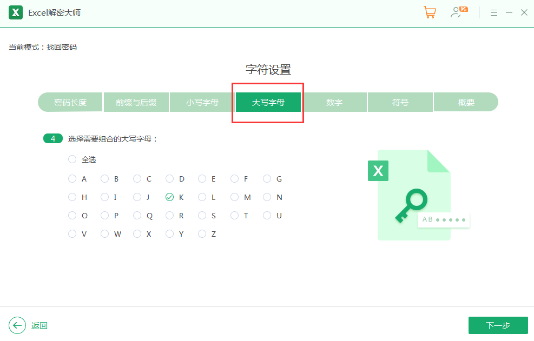The height and width of the screenshot is (341, 534).
Task: Click the 选择需要组合的大写字母 instruction text
Action: pos(113,139)
